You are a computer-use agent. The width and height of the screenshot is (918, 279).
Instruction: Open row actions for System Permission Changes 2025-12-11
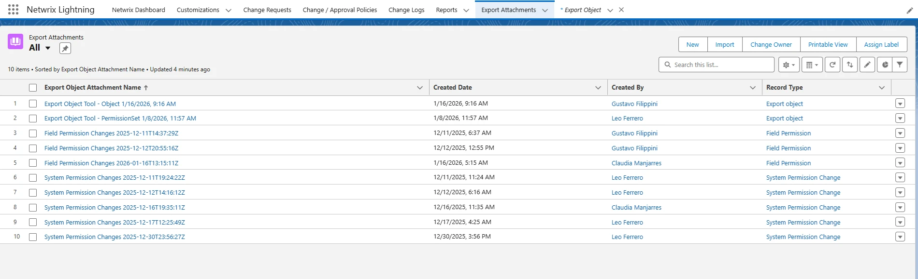tap(900, 177)
